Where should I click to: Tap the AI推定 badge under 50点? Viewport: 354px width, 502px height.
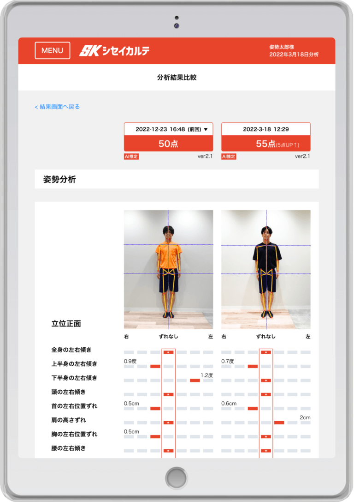click(131, 157)
